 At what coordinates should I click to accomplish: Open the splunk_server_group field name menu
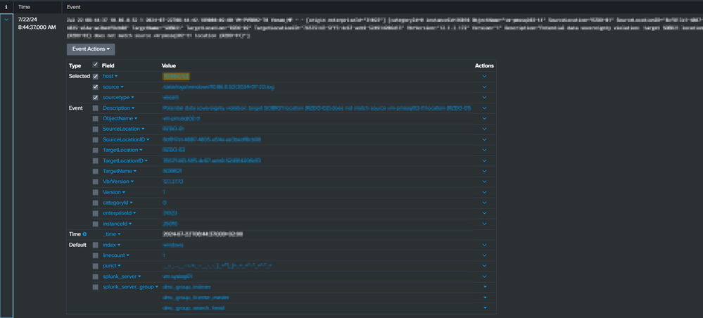pyautogui.click(x=130, y=286)
